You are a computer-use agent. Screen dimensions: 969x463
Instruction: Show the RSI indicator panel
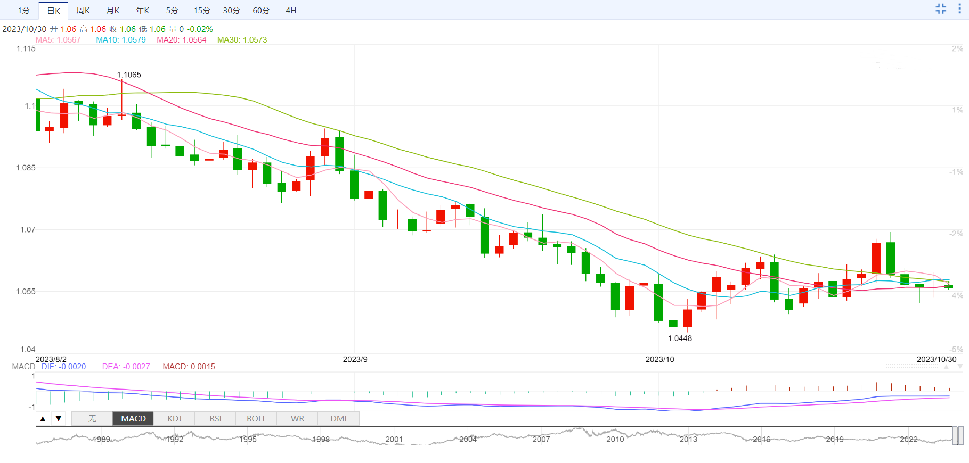[x=215, y=419]
